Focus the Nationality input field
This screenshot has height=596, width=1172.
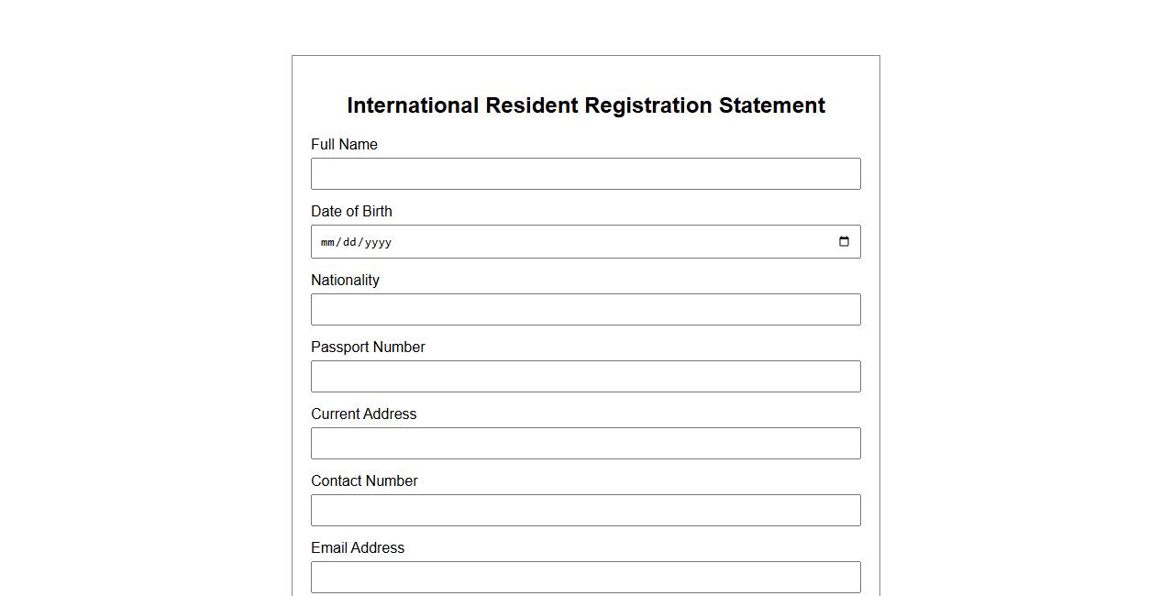click(x=585, y=310)
